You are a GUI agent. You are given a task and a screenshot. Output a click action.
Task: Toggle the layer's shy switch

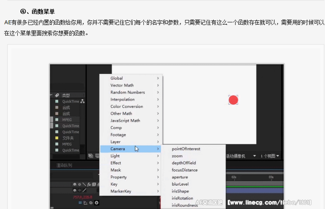pyautogui.click(x=75, y=190)
